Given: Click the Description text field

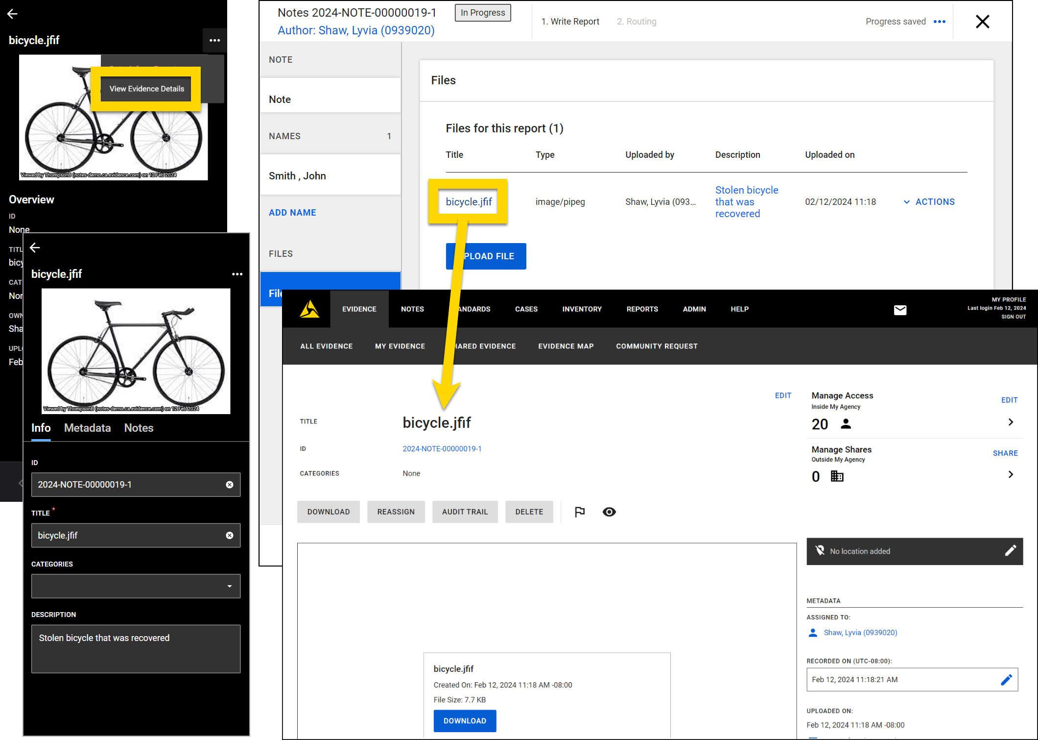Looking at the screenshot, I should pyautogui.click(x=136, y=648).
